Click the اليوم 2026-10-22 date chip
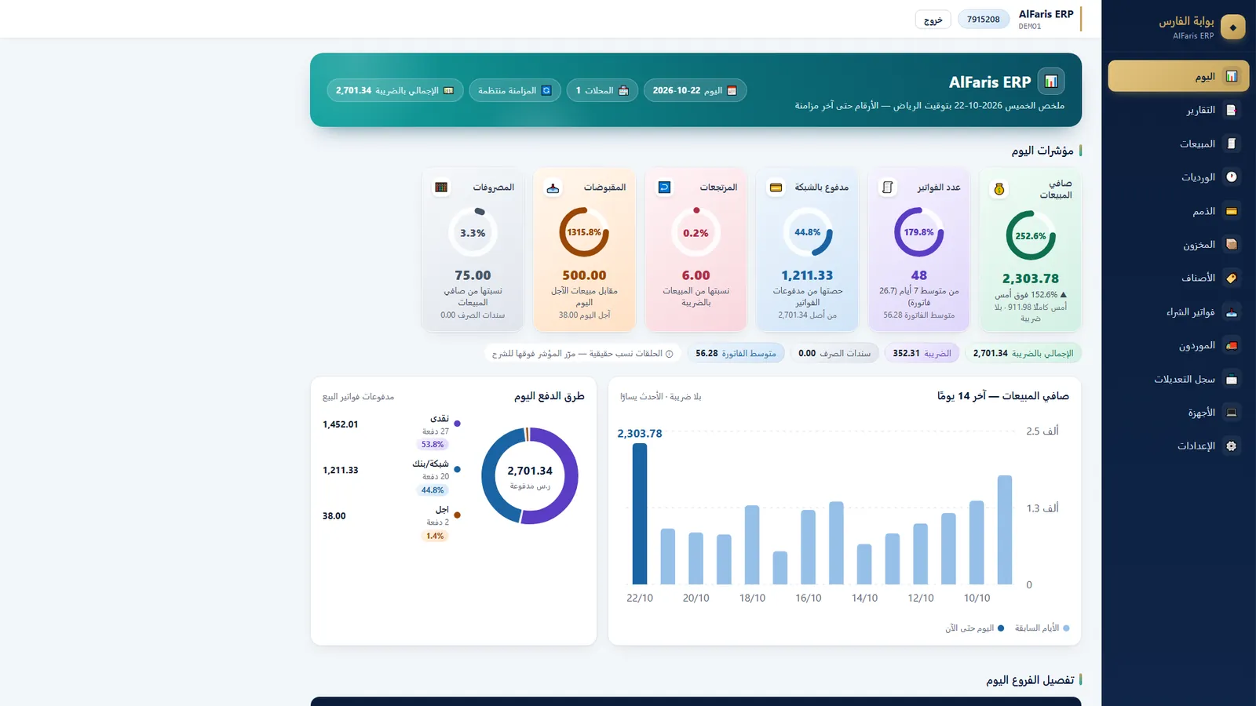The image size is (1256, 706). [695, 90]
